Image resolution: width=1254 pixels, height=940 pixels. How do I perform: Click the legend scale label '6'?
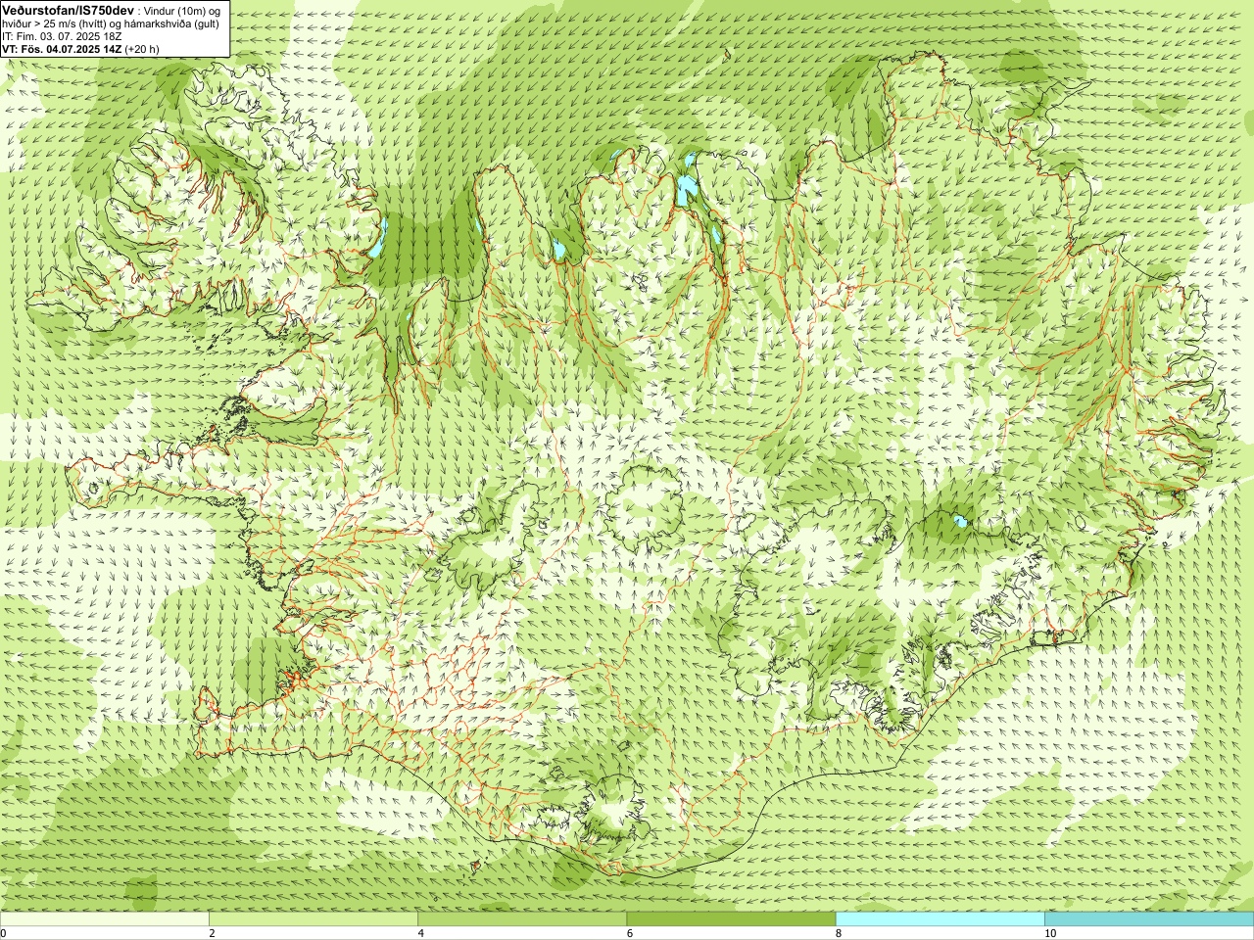(x=629, y=933)
